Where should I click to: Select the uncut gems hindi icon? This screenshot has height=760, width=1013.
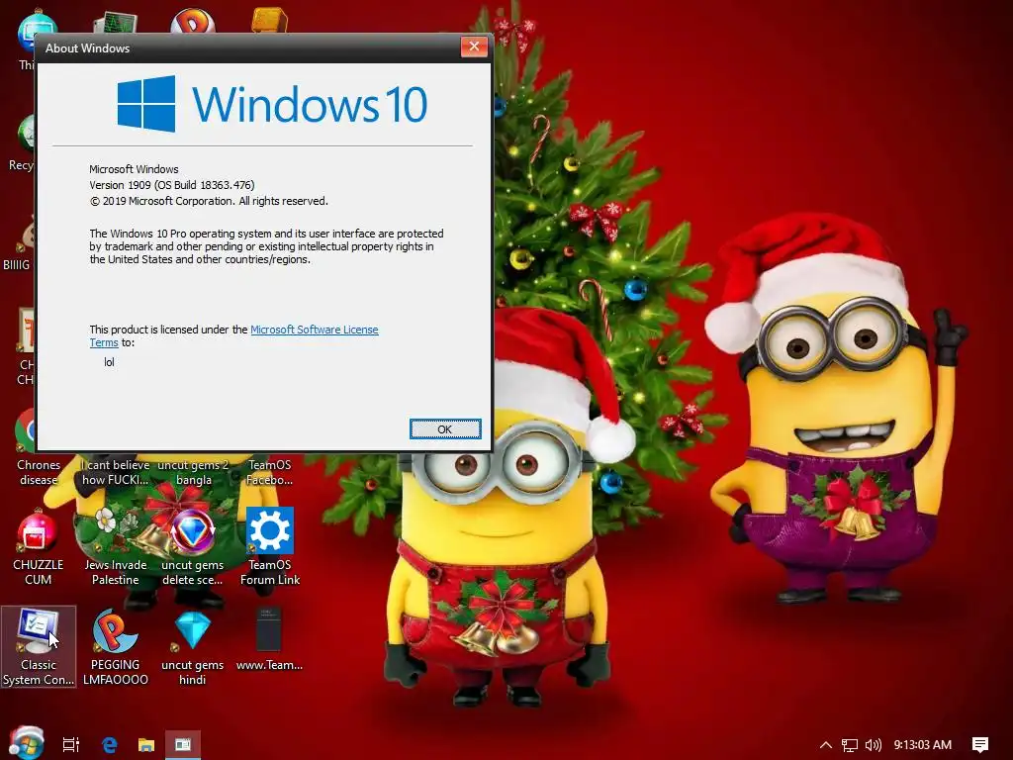pyautogui.click(x=193, y=647)
